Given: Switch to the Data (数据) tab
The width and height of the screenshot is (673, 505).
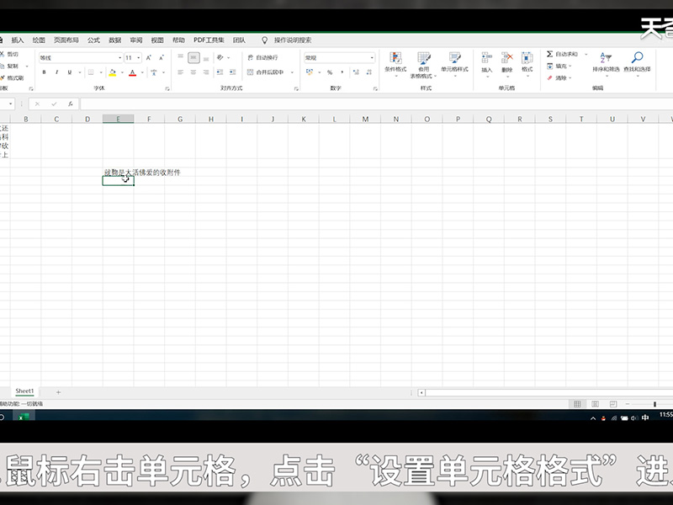Looking at the screenshot, I should [x=115, y=40].
